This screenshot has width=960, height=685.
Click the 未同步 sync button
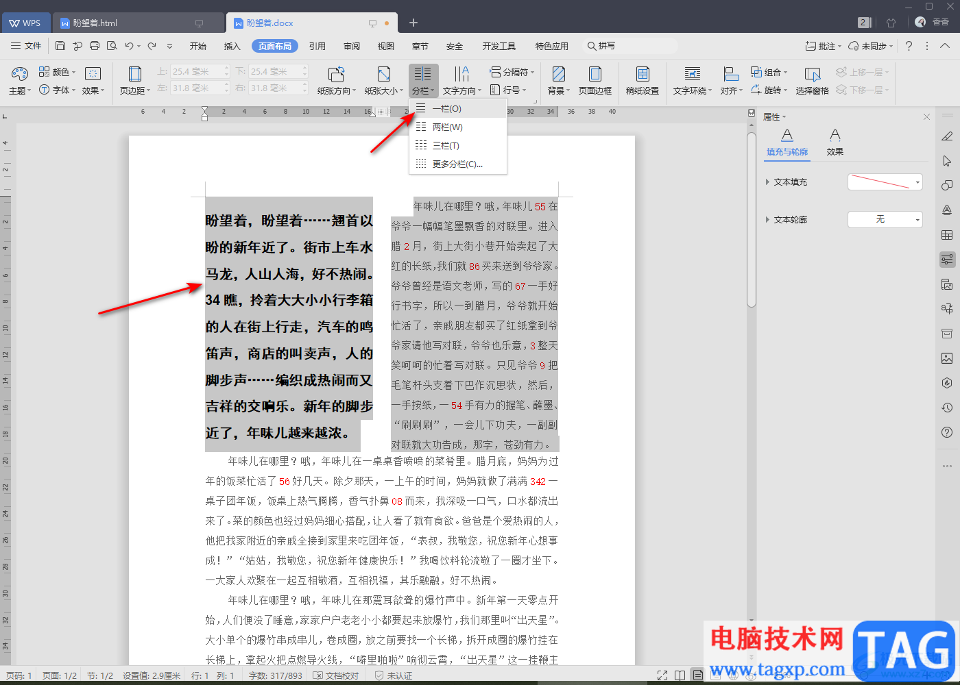870,46
